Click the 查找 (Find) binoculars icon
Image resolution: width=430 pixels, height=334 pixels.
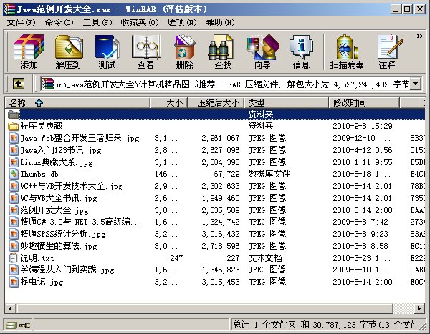221,47
